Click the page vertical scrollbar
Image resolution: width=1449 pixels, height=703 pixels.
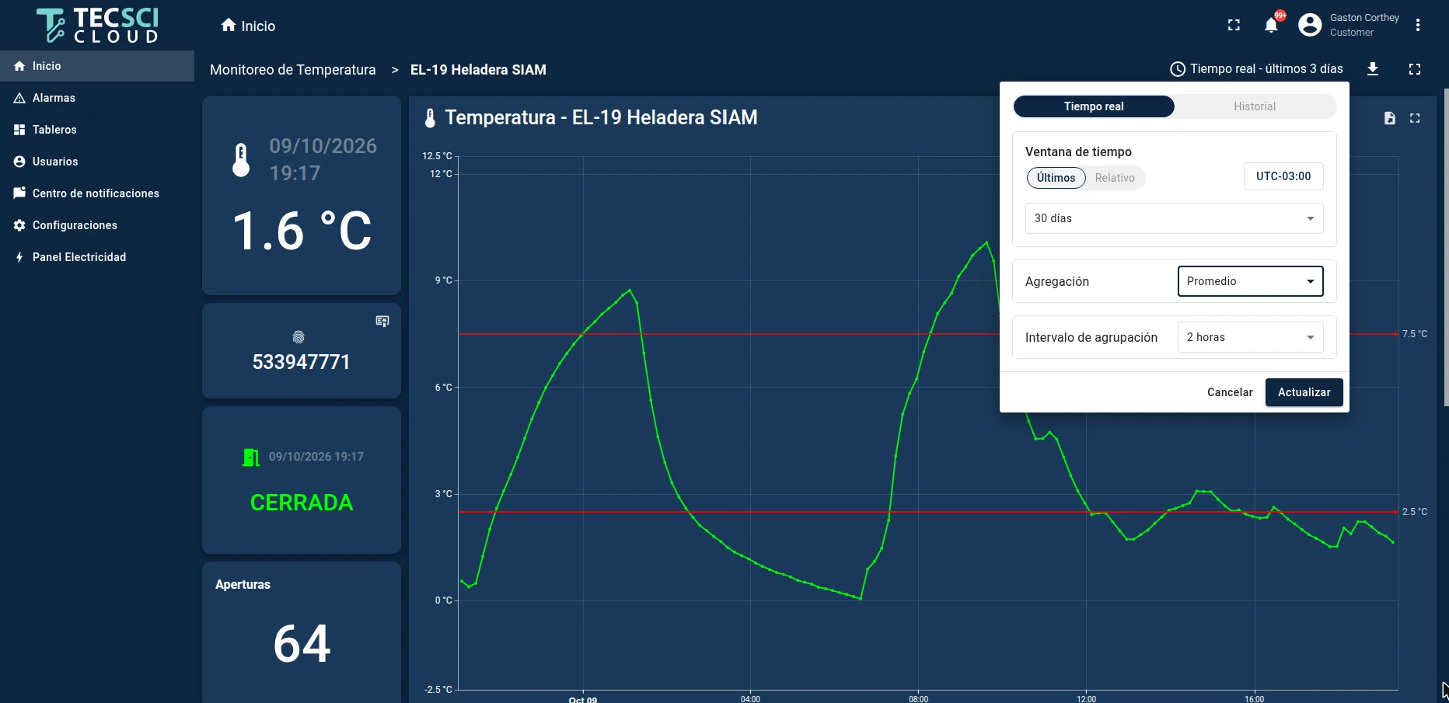tap(1446, 247)
